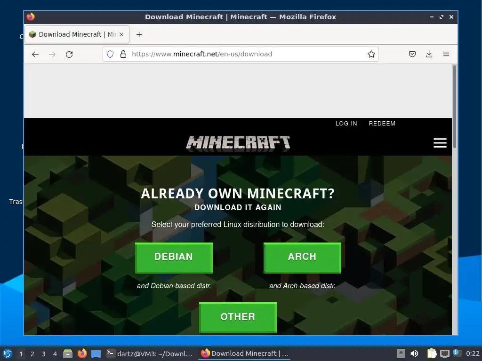Switch to workspace 2
The height and width of the screenshot is (361, 482).
pyautogui.click(x=32, y=354)
